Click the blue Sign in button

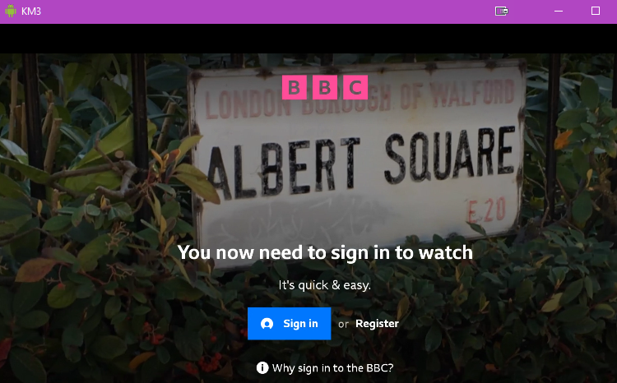[290, 323]
